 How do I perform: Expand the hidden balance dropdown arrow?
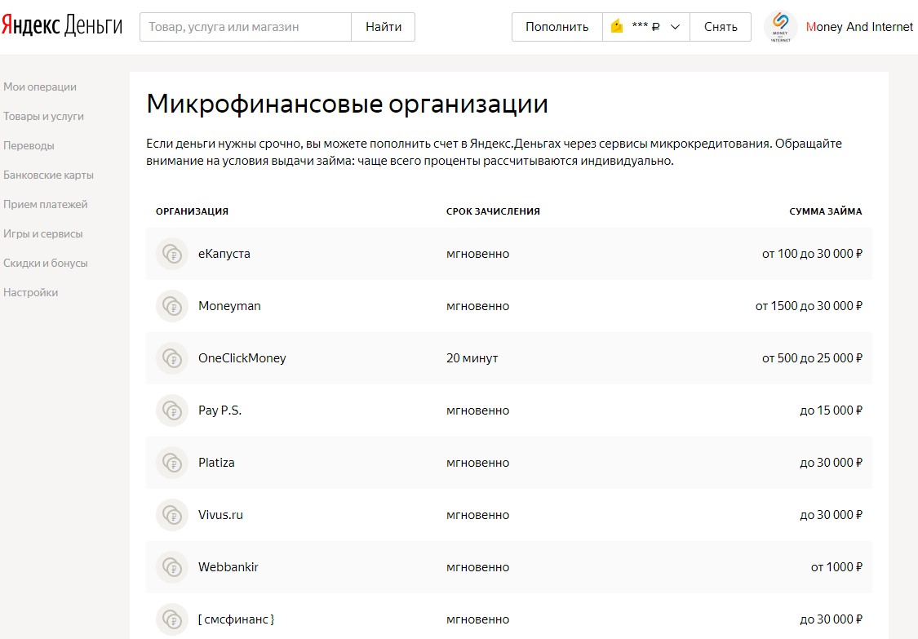pos(675,27)
